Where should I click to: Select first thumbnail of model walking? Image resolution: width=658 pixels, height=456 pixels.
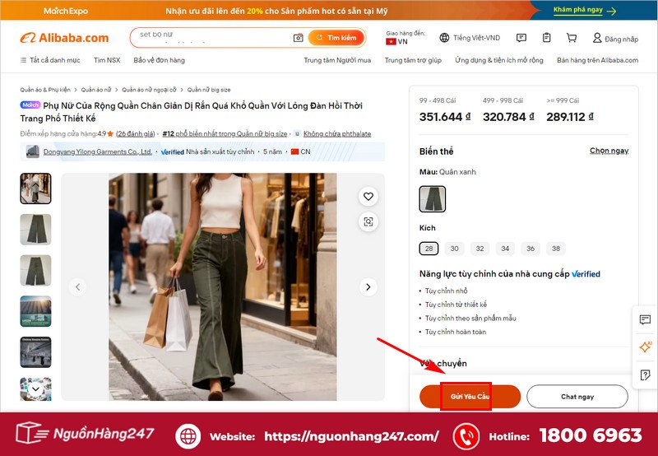(x=35, y=188)
